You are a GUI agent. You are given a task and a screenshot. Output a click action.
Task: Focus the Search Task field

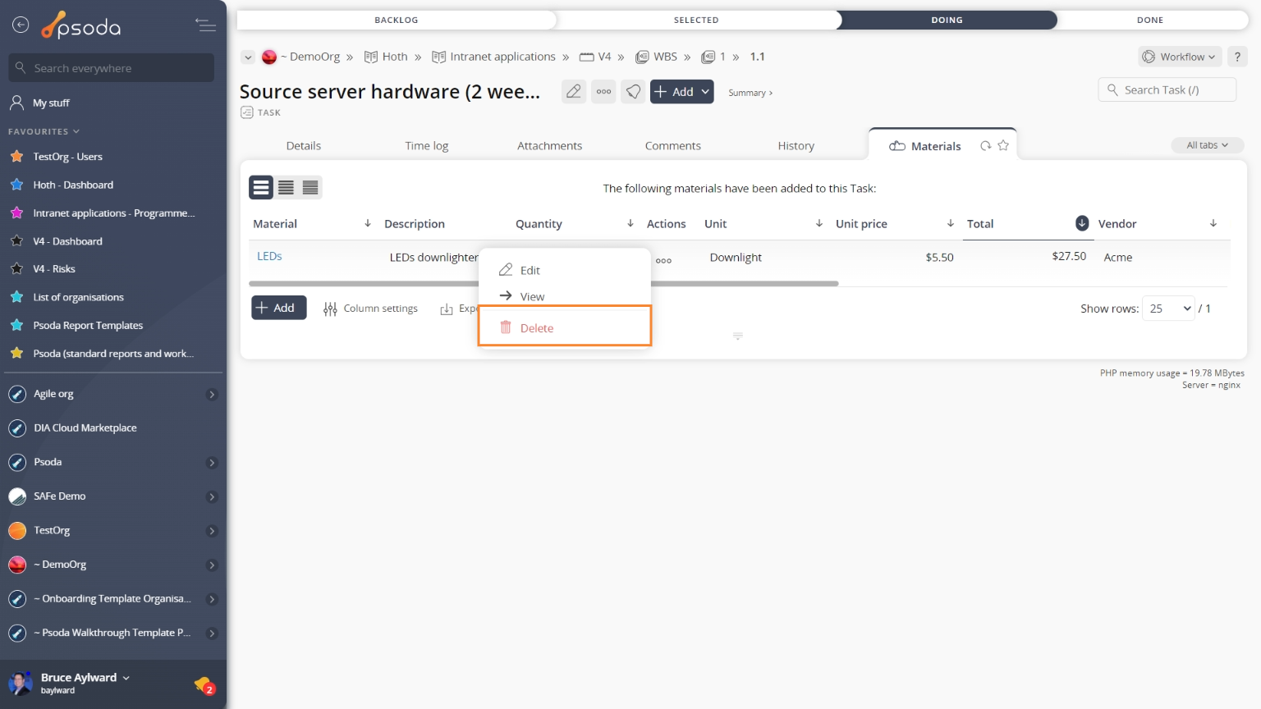pyautogui.click(x=1167, y=89)
